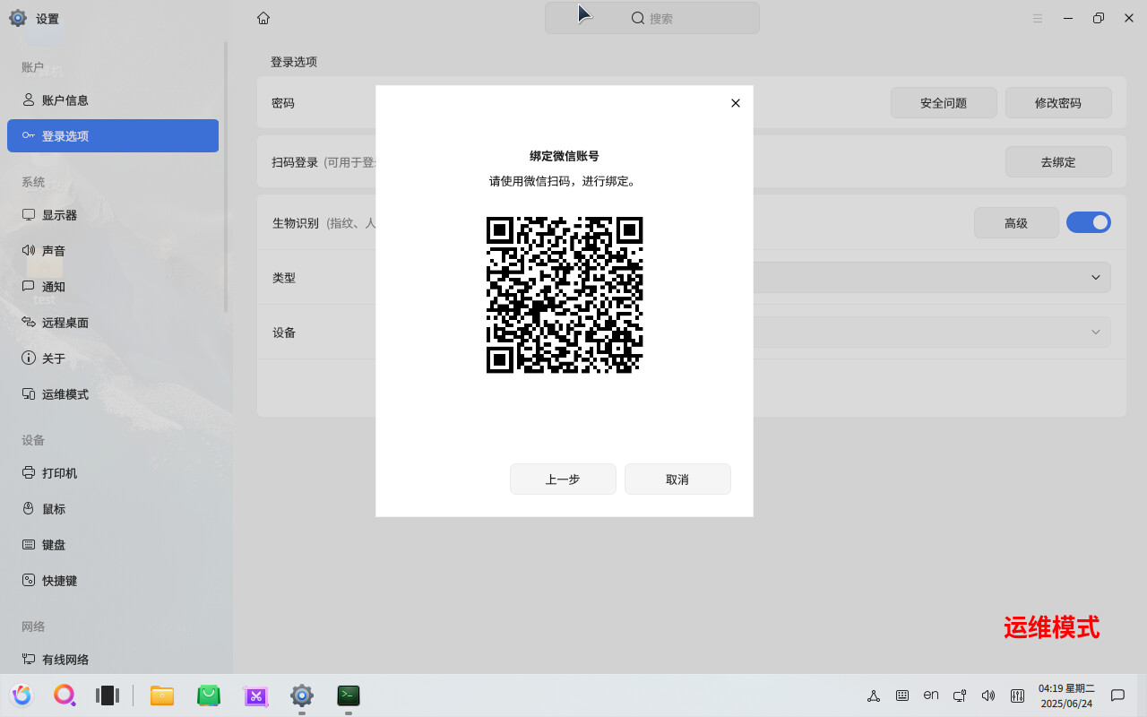Open 高级 biometric settings

[1016, 223]
